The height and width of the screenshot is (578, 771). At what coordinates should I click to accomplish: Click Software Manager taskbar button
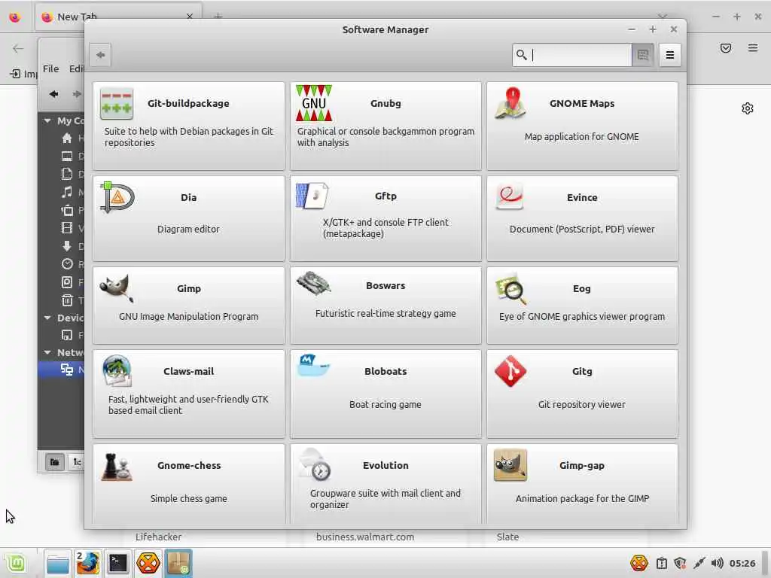point(178,563)
